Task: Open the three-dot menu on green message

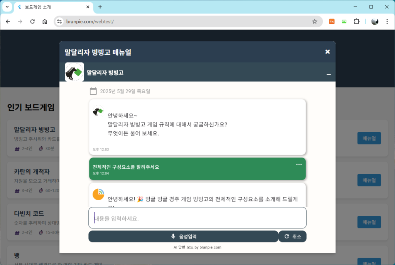Action: tap(299, 164)
